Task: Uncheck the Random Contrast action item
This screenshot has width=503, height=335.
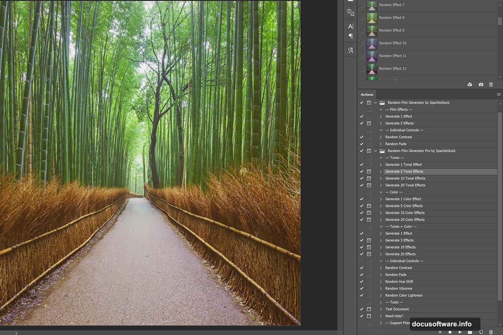Action: tap(362, 137)
